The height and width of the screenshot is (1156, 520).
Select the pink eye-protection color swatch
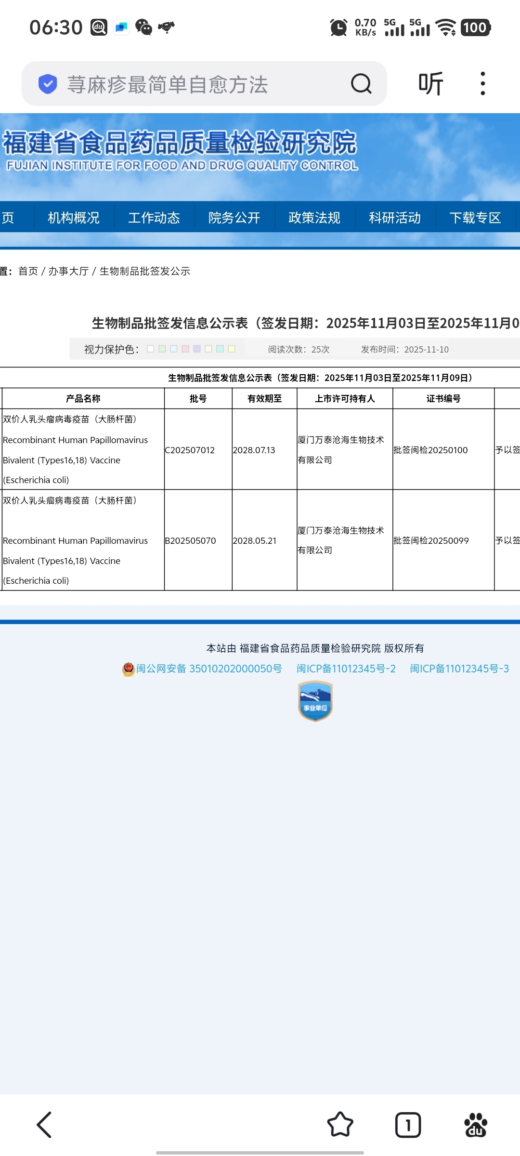(x=185, y=349)
